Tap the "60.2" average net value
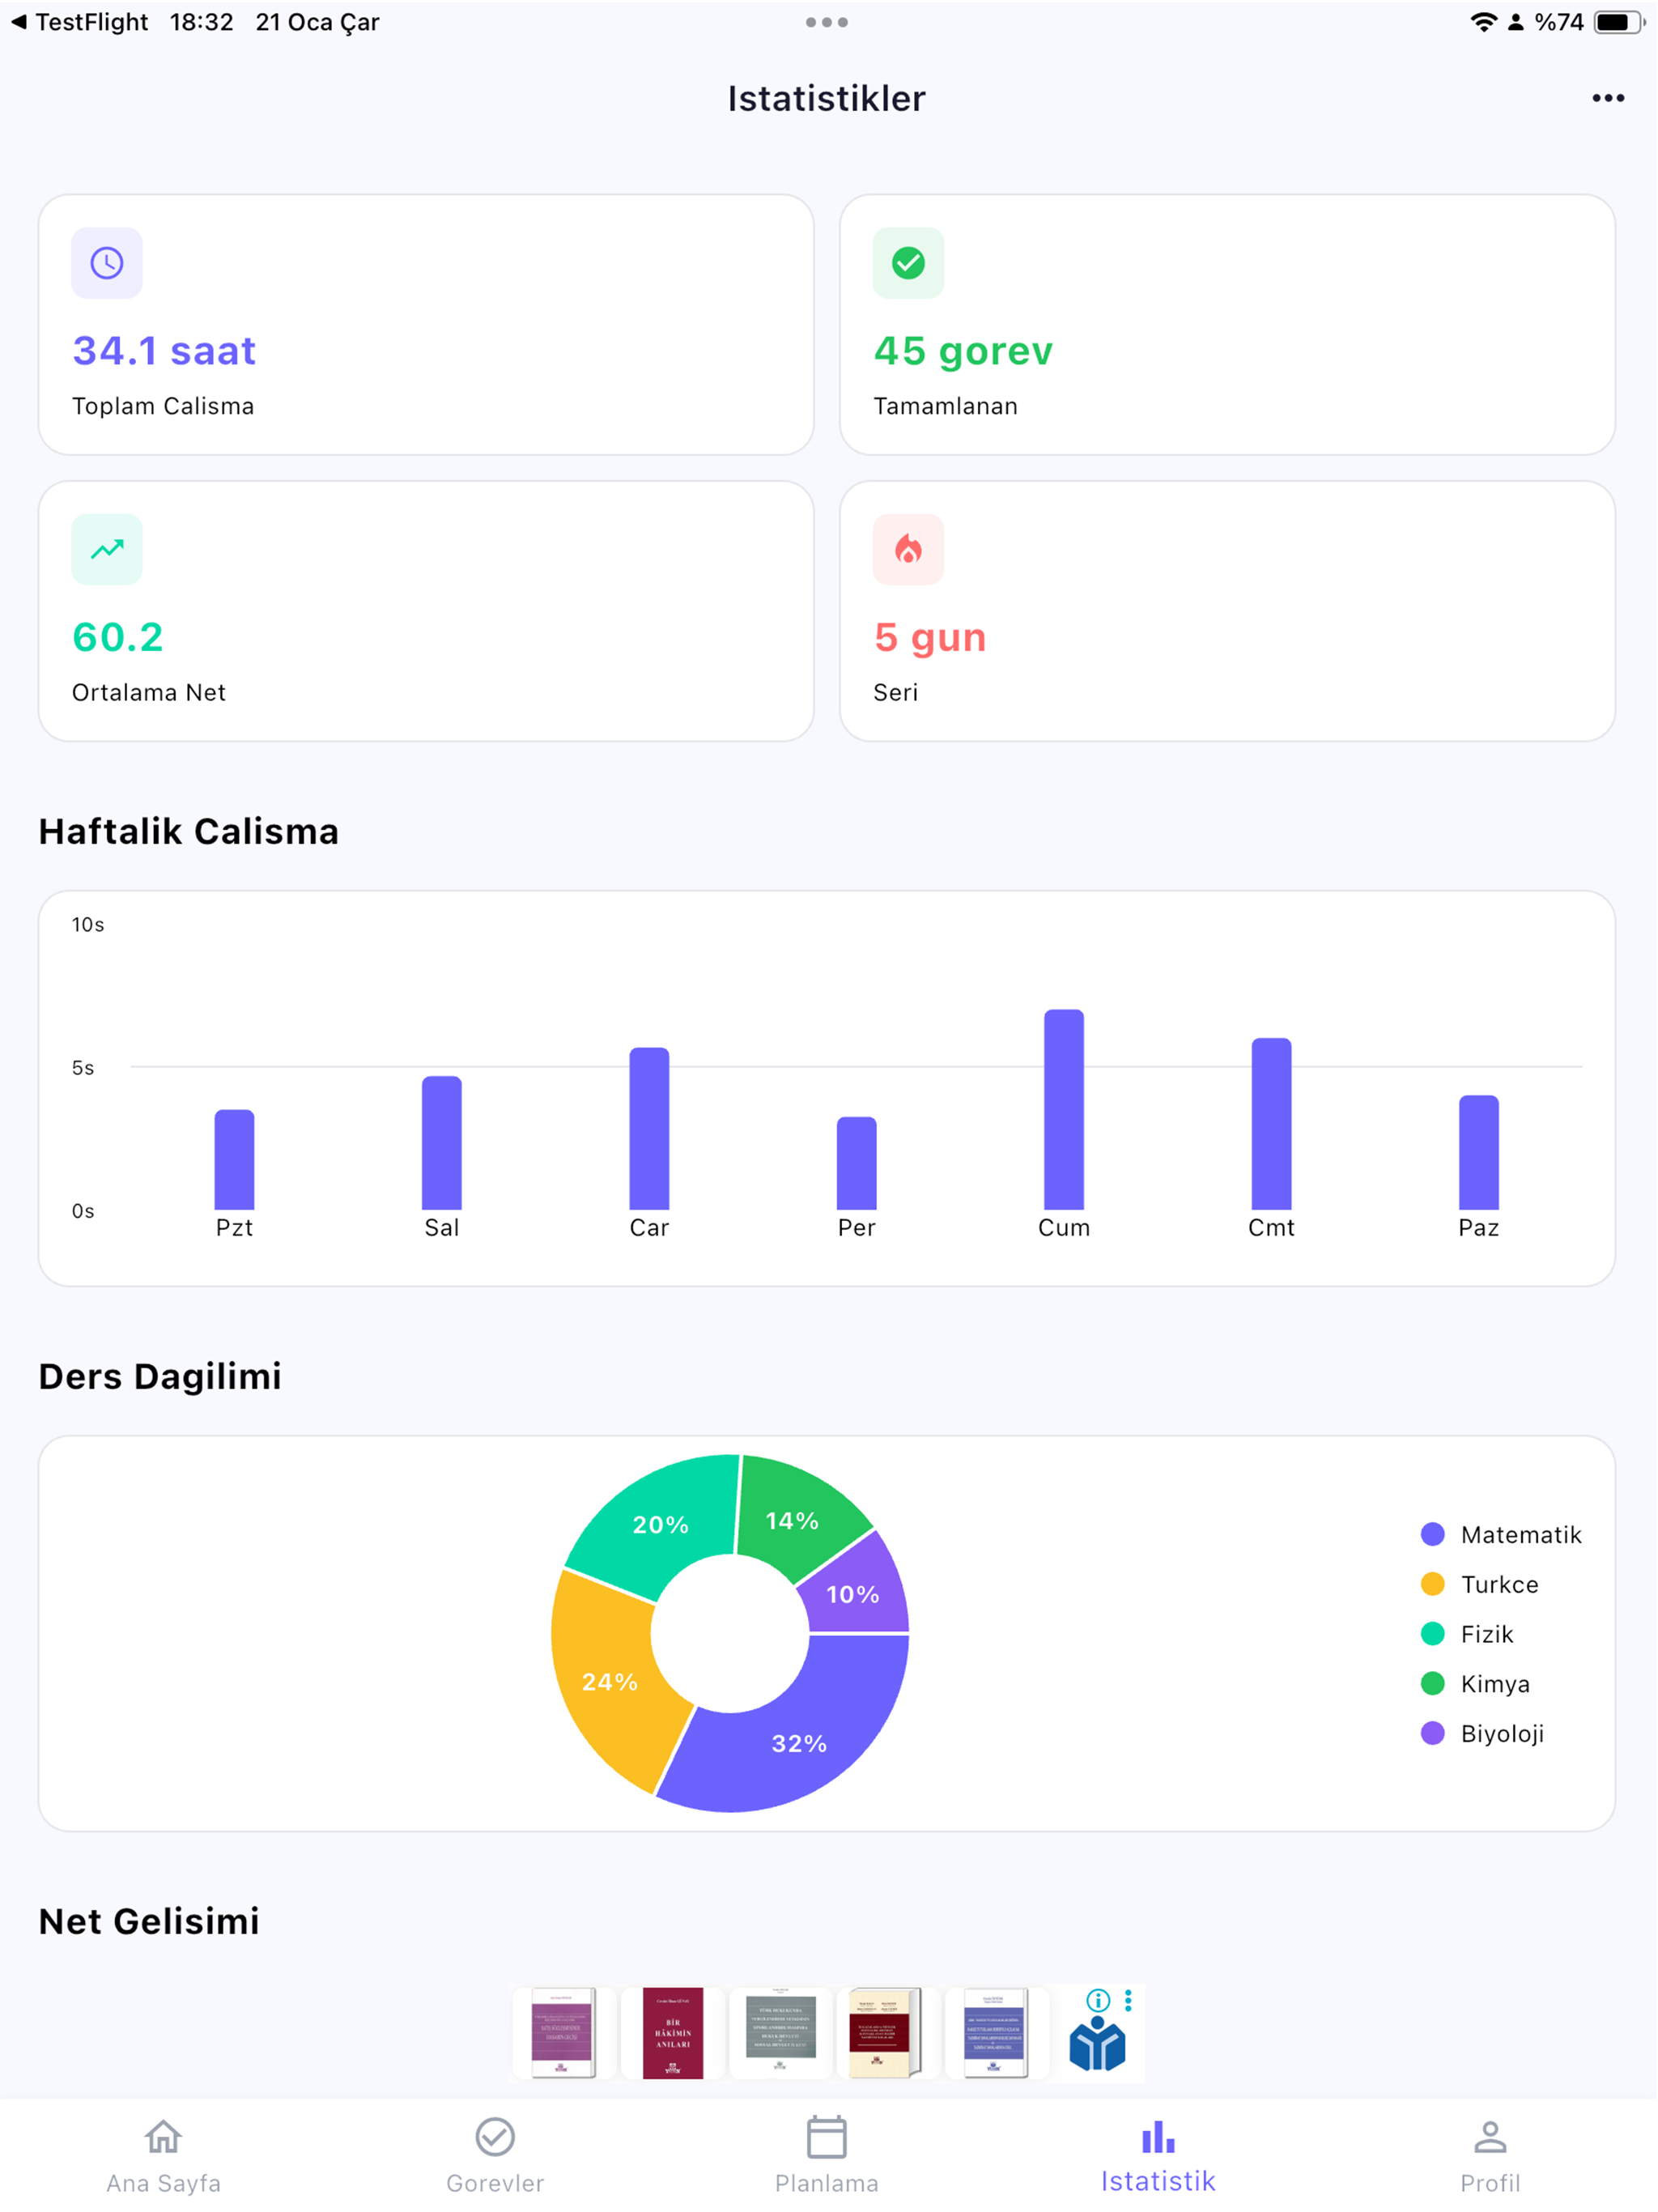1658x2212 pixels. coord(118,637)
